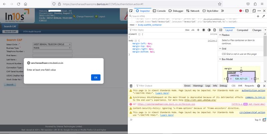The width and height of the screenshot is (267, 134).
Task: Toggle CSS filter in console
Action: pos(233,86)
